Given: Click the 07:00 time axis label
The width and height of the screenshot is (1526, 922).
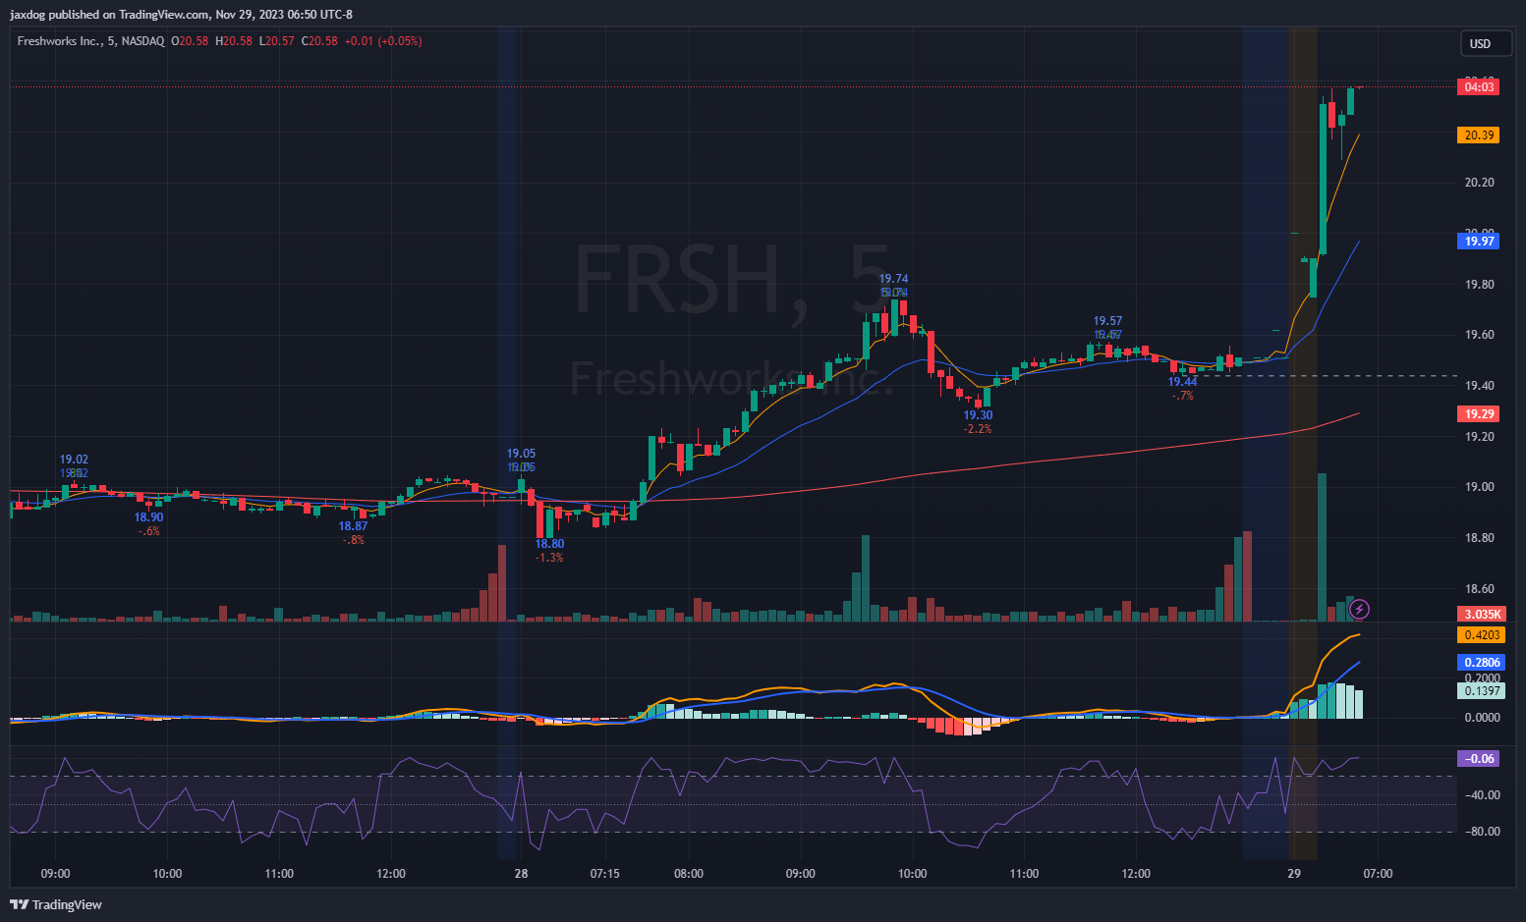Looking at the screenshot, I should 1378,874.
